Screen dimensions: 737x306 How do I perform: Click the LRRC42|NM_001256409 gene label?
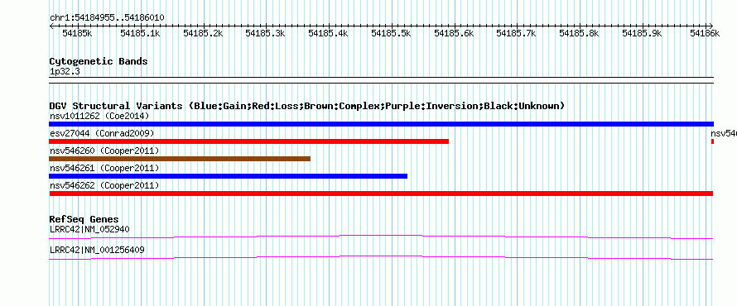[x=97, y=250]
